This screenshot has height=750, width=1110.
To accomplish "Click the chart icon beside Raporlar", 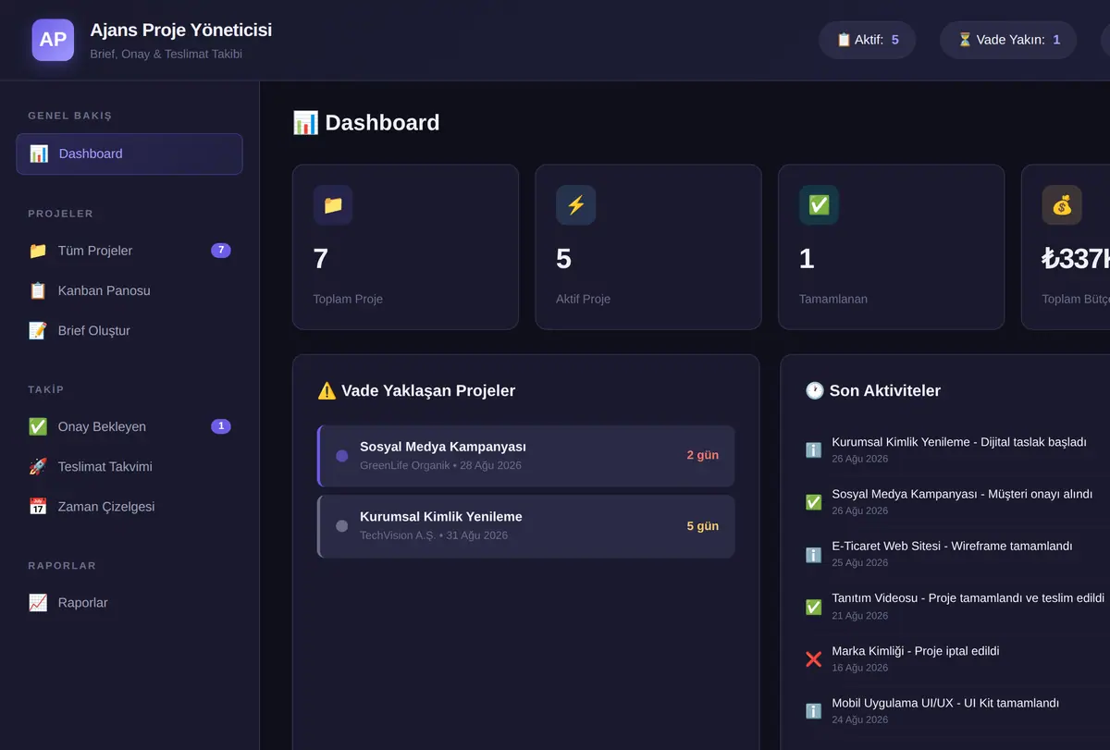I will click(x=38, y=602).
